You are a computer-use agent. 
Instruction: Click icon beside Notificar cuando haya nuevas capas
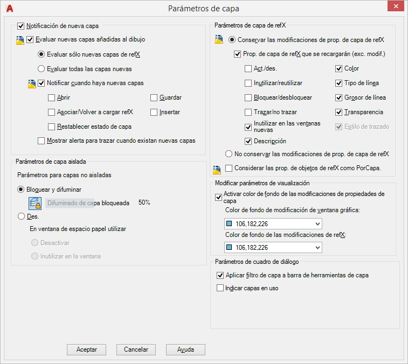pyautogui.click(x=32, y=83)
